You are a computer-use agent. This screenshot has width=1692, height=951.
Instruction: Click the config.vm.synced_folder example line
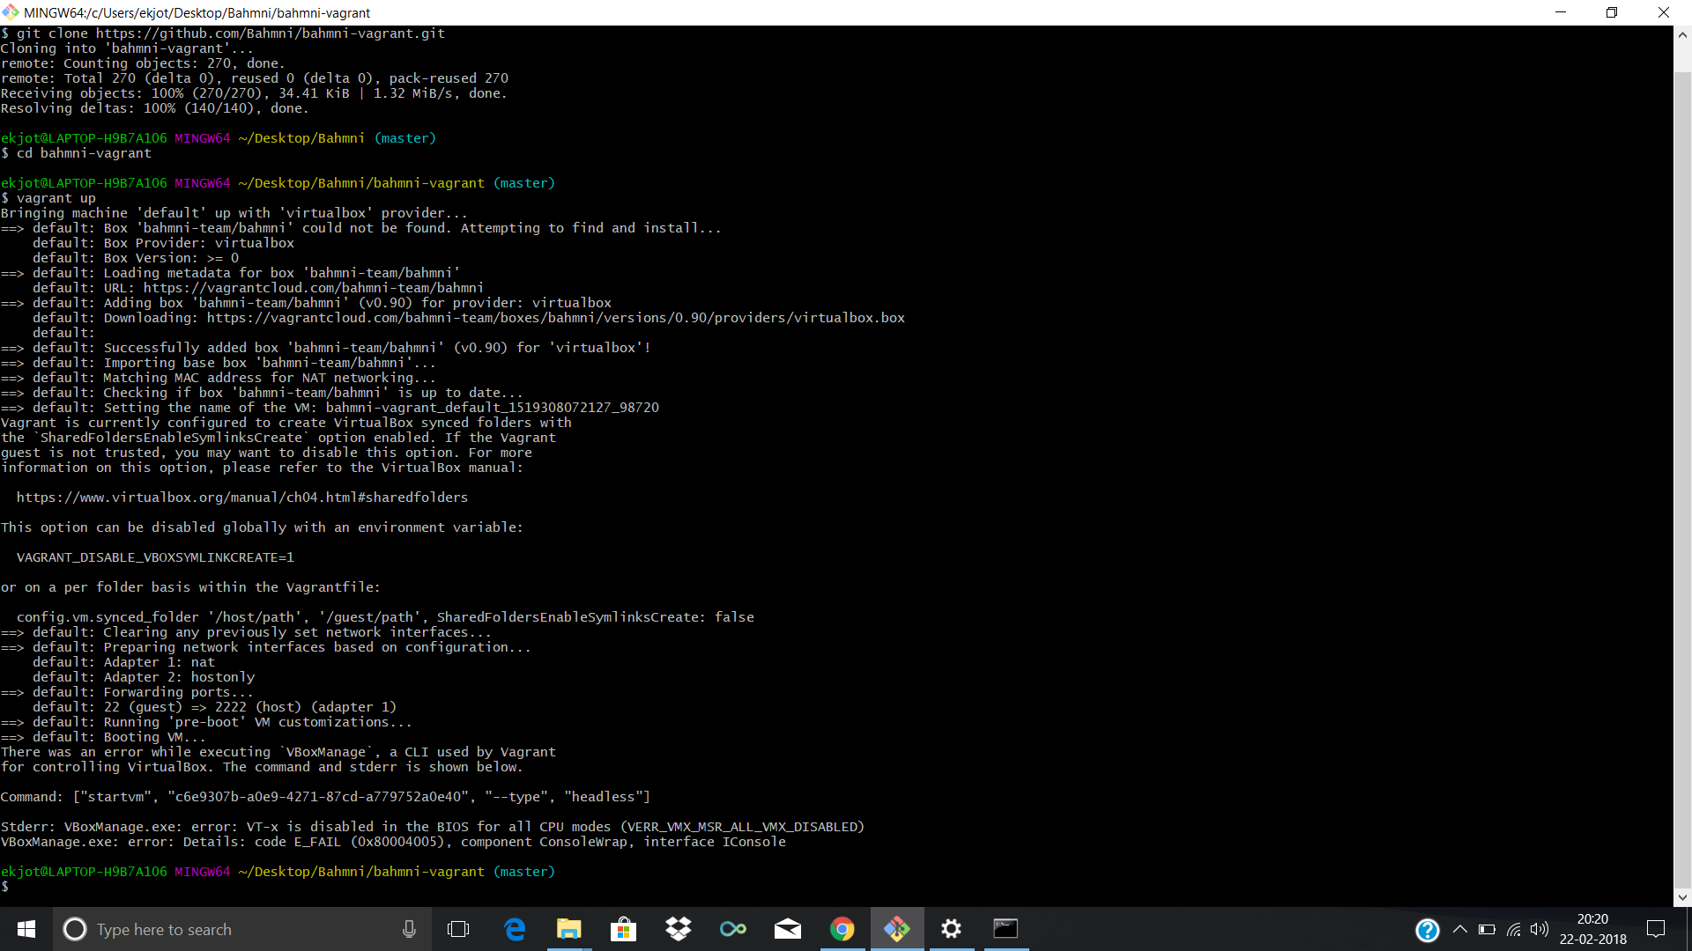(385, 617)
